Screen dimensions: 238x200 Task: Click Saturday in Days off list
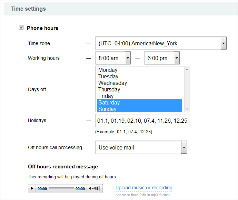click(109, 103)
